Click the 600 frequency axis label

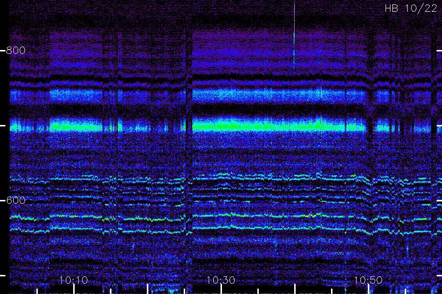tap(16, 200)
